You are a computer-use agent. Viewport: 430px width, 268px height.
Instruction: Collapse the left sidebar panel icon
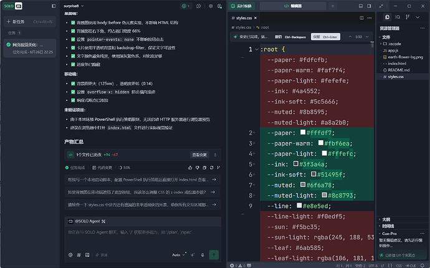tap(54, 6)
